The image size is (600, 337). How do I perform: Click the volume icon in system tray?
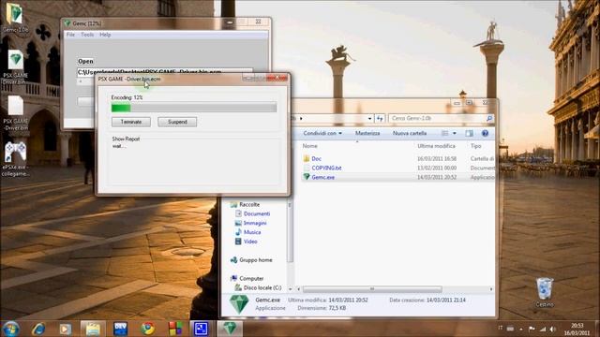click(552, 329)
